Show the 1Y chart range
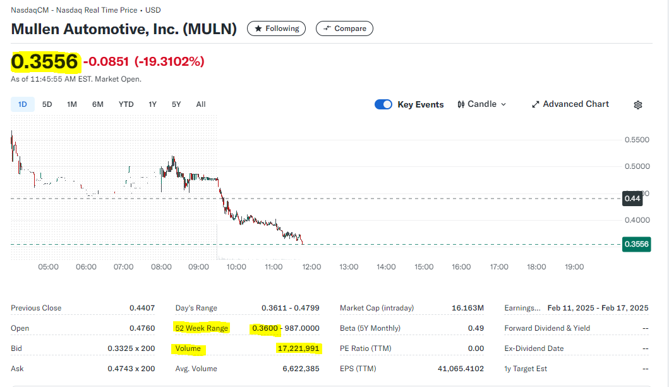Viewport: 669px width, 387px height. click(152, 104)
